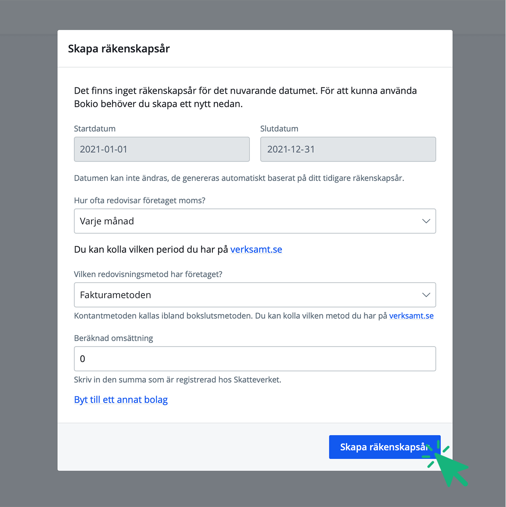The image size is (506, 507).
Task: Click label Hur ofta redovisar företaget moms
Action: click(x=140, y=200)
